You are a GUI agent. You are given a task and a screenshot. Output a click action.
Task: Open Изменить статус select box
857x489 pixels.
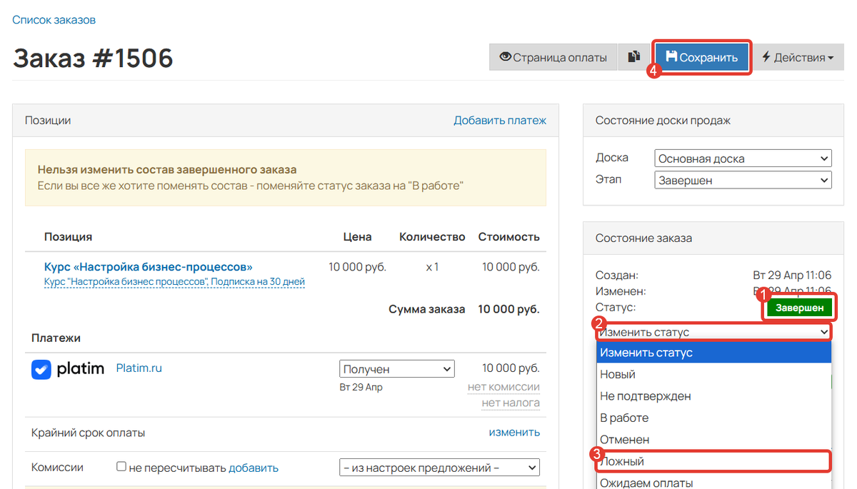714,332
